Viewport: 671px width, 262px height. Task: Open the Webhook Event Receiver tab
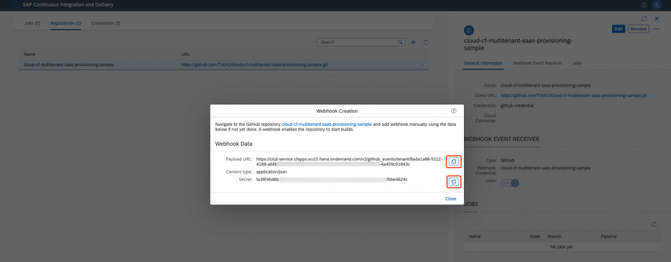click(537, 63)
